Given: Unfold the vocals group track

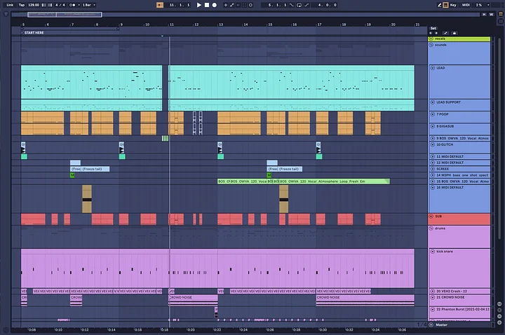Looking at the screenshot, I should [x=431, y=39].
